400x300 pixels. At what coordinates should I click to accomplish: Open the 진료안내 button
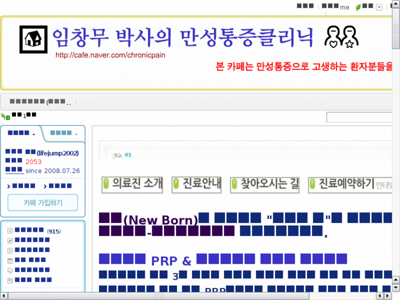tap(196, 184)
